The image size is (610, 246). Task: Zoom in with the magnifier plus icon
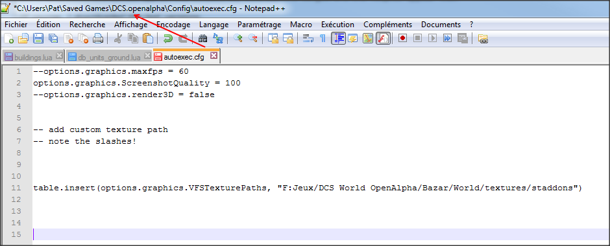(238, 38)
